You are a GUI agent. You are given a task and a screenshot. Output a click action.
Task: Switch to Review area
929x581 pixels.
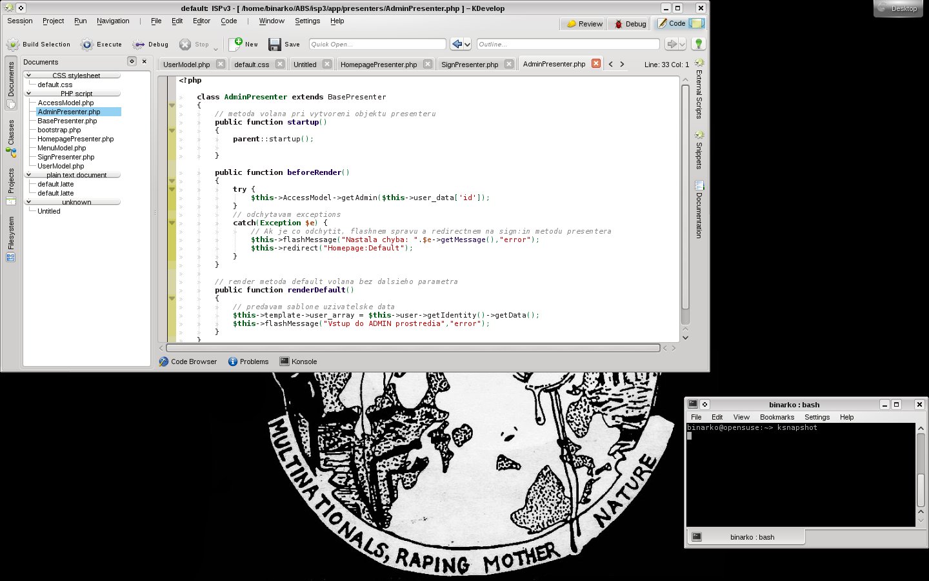(584, 24)
